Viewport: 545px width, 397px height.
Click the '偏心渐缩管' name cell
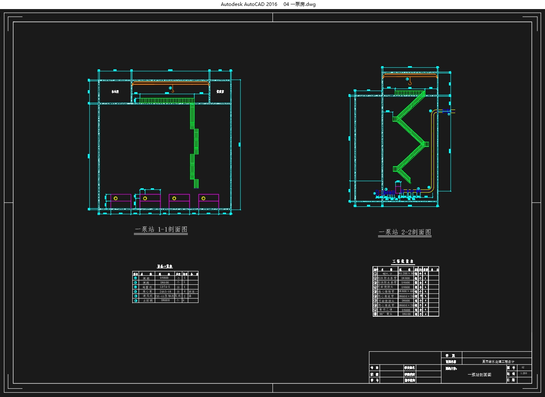point(386,291)
